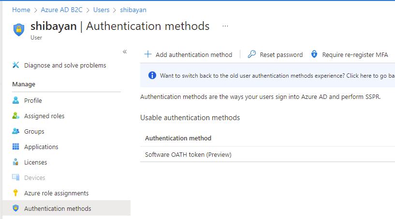
Task: Open the ellipsis more options menu
Action: click(x=225, y=26)
